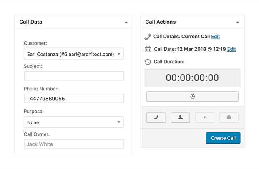Start the call timer stopwatch button
Image resolution: width=259 pixels, height=169 pixels.
click(x=192, y=96)
